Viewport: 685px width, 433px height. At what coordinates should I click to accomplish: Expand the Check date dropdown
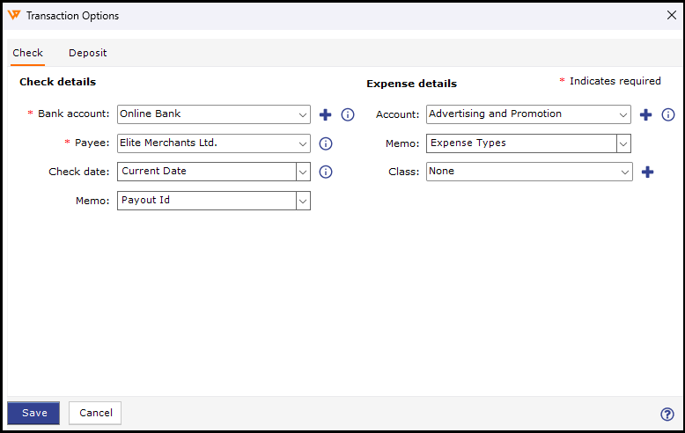(303, 172)
